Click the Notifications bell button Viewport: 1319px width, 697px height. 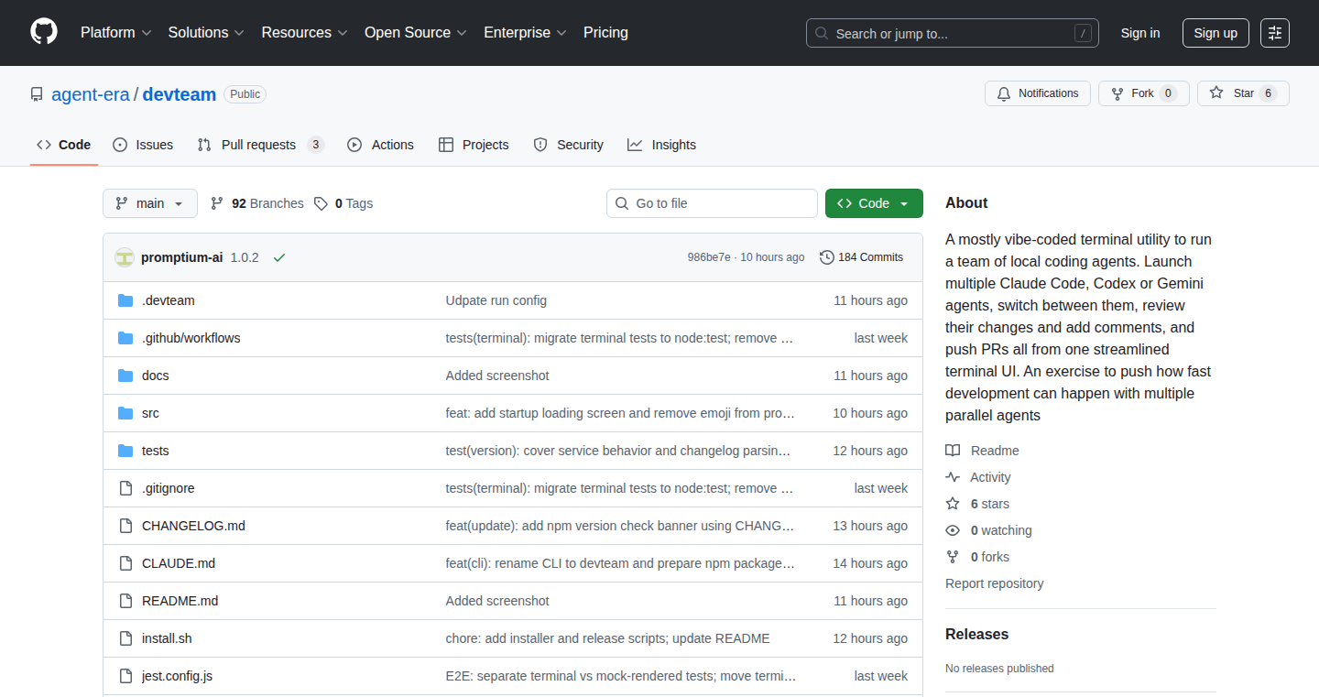click(x=1038, y=93)
